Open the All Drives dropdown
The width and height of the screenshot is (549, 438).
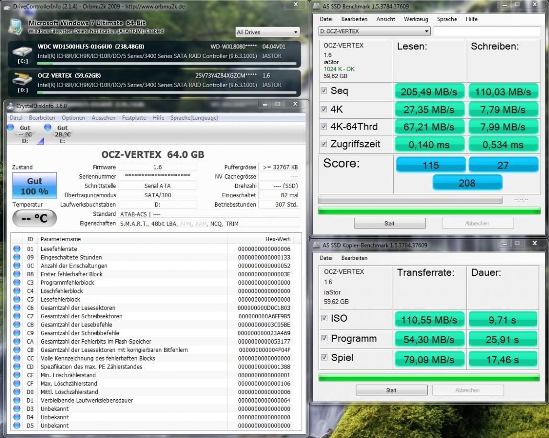[267, 32]
